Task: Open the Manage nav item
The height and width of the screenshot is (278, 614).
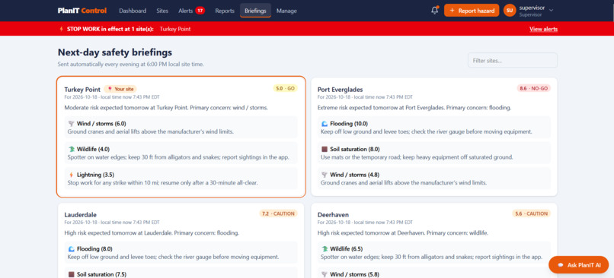Action: [286, 11]
